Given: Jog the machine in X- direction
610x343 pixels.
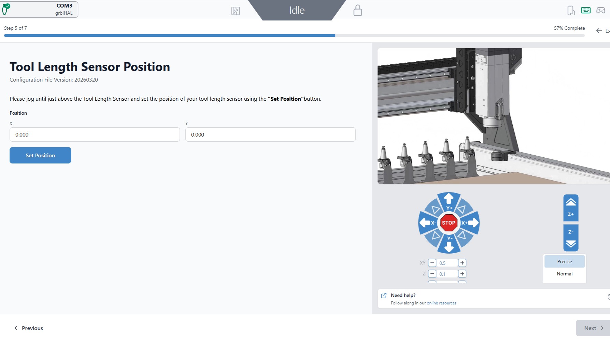Looking at the screenshot, I should [427, 223].
